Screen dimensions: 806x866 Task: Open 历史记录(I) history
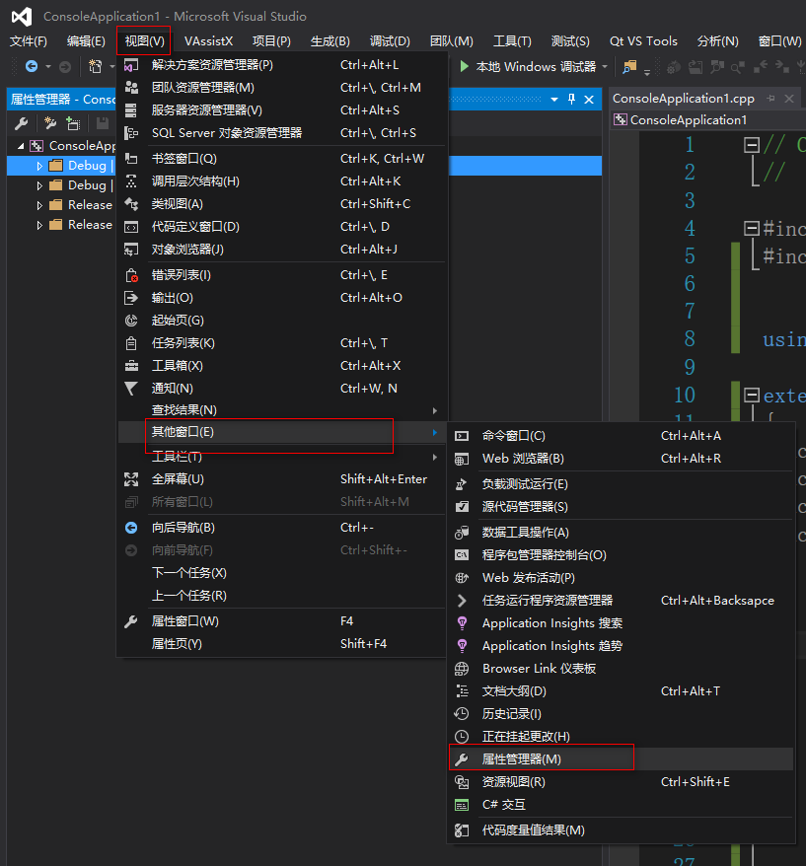pyautogui.click(x=621, y=713)
